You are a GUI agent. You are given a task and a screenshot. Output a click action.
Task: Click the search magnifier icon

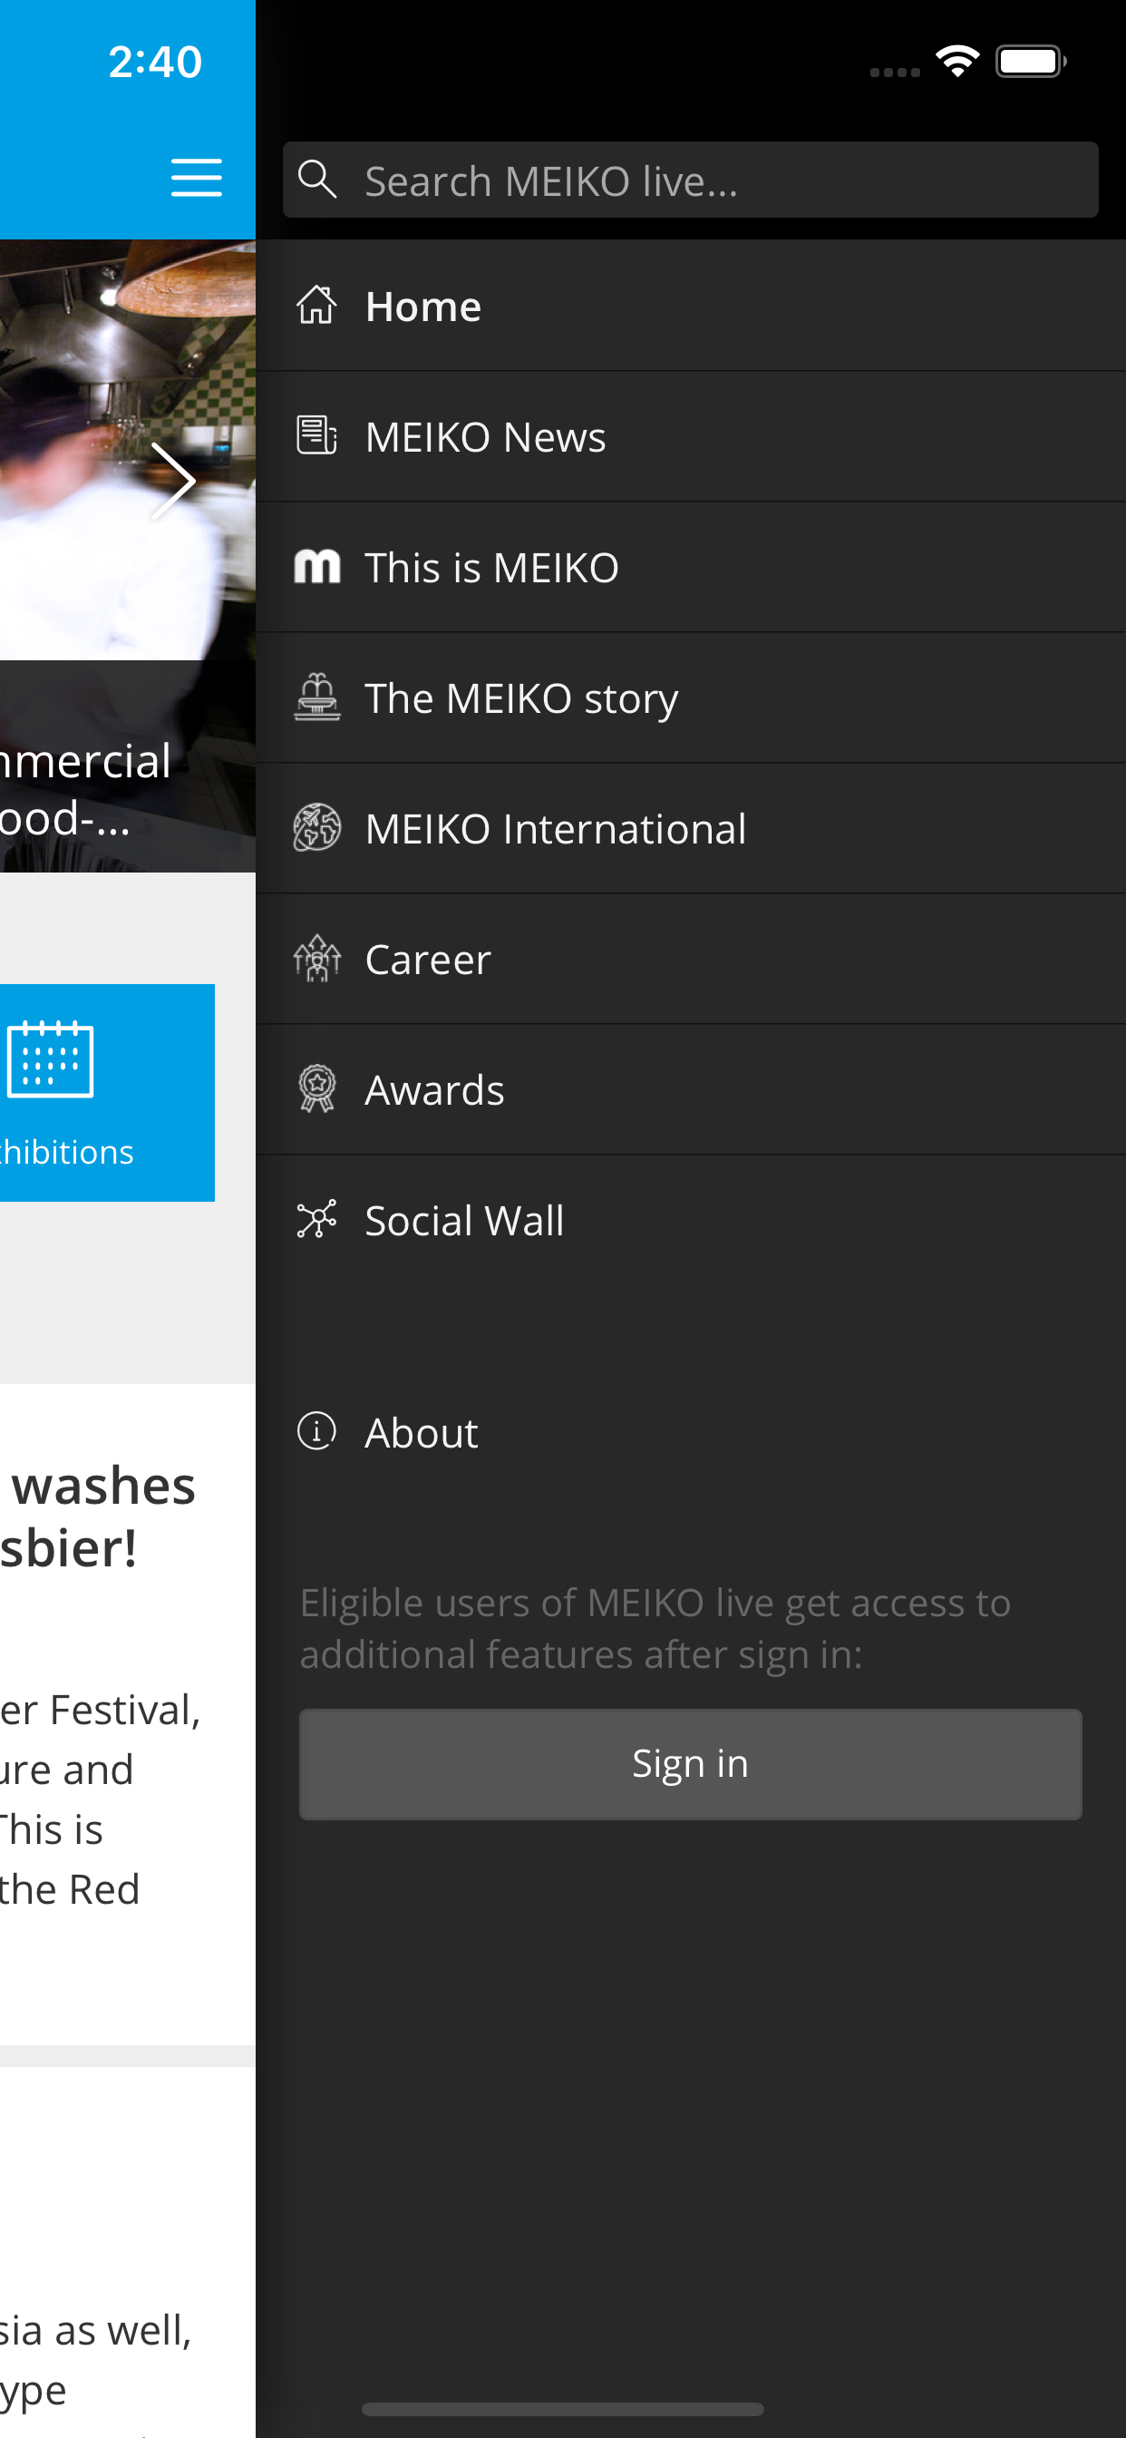click(317, 179)
